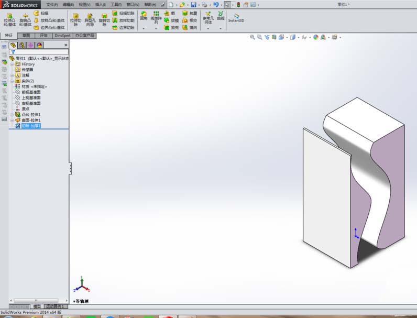Open the FeatureManager design tree tab
Image resolution: width=417 pixels, height=318 pixels.
13,45
